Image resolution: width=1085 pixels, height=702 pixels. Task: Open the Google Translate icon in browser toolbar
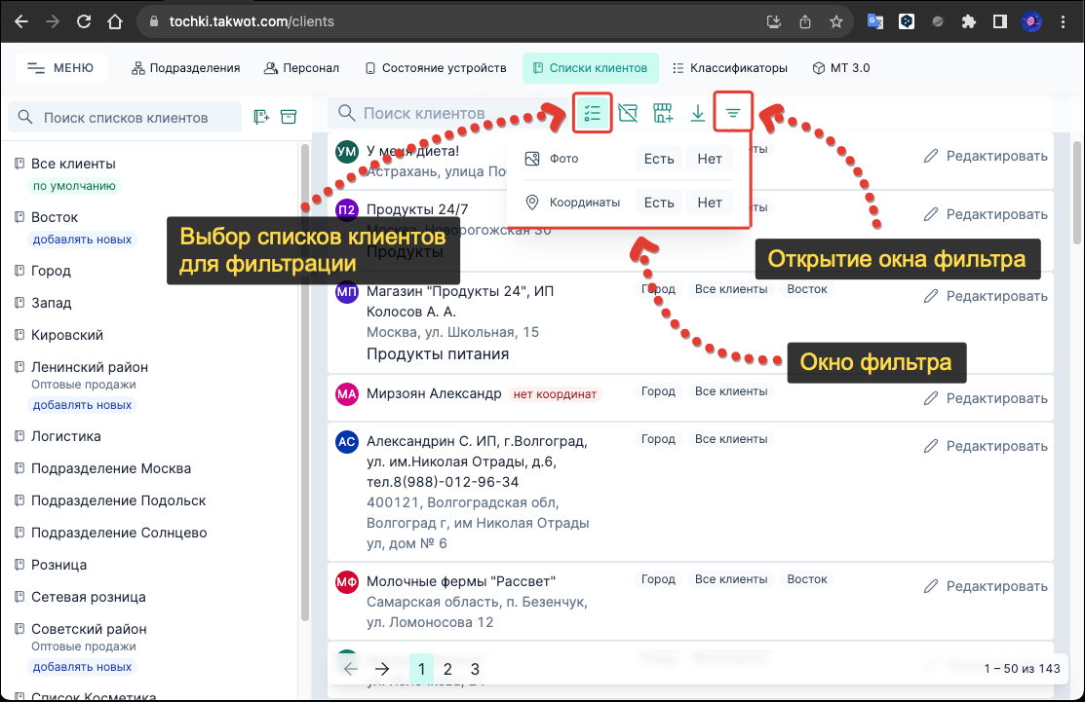876,20
